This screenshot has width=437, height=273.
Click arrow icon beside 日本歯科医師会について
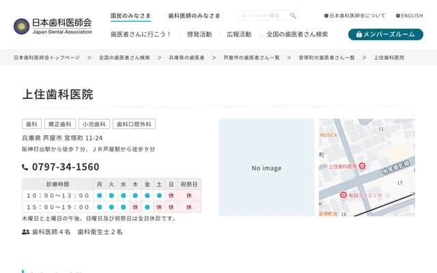pos(326,16)
